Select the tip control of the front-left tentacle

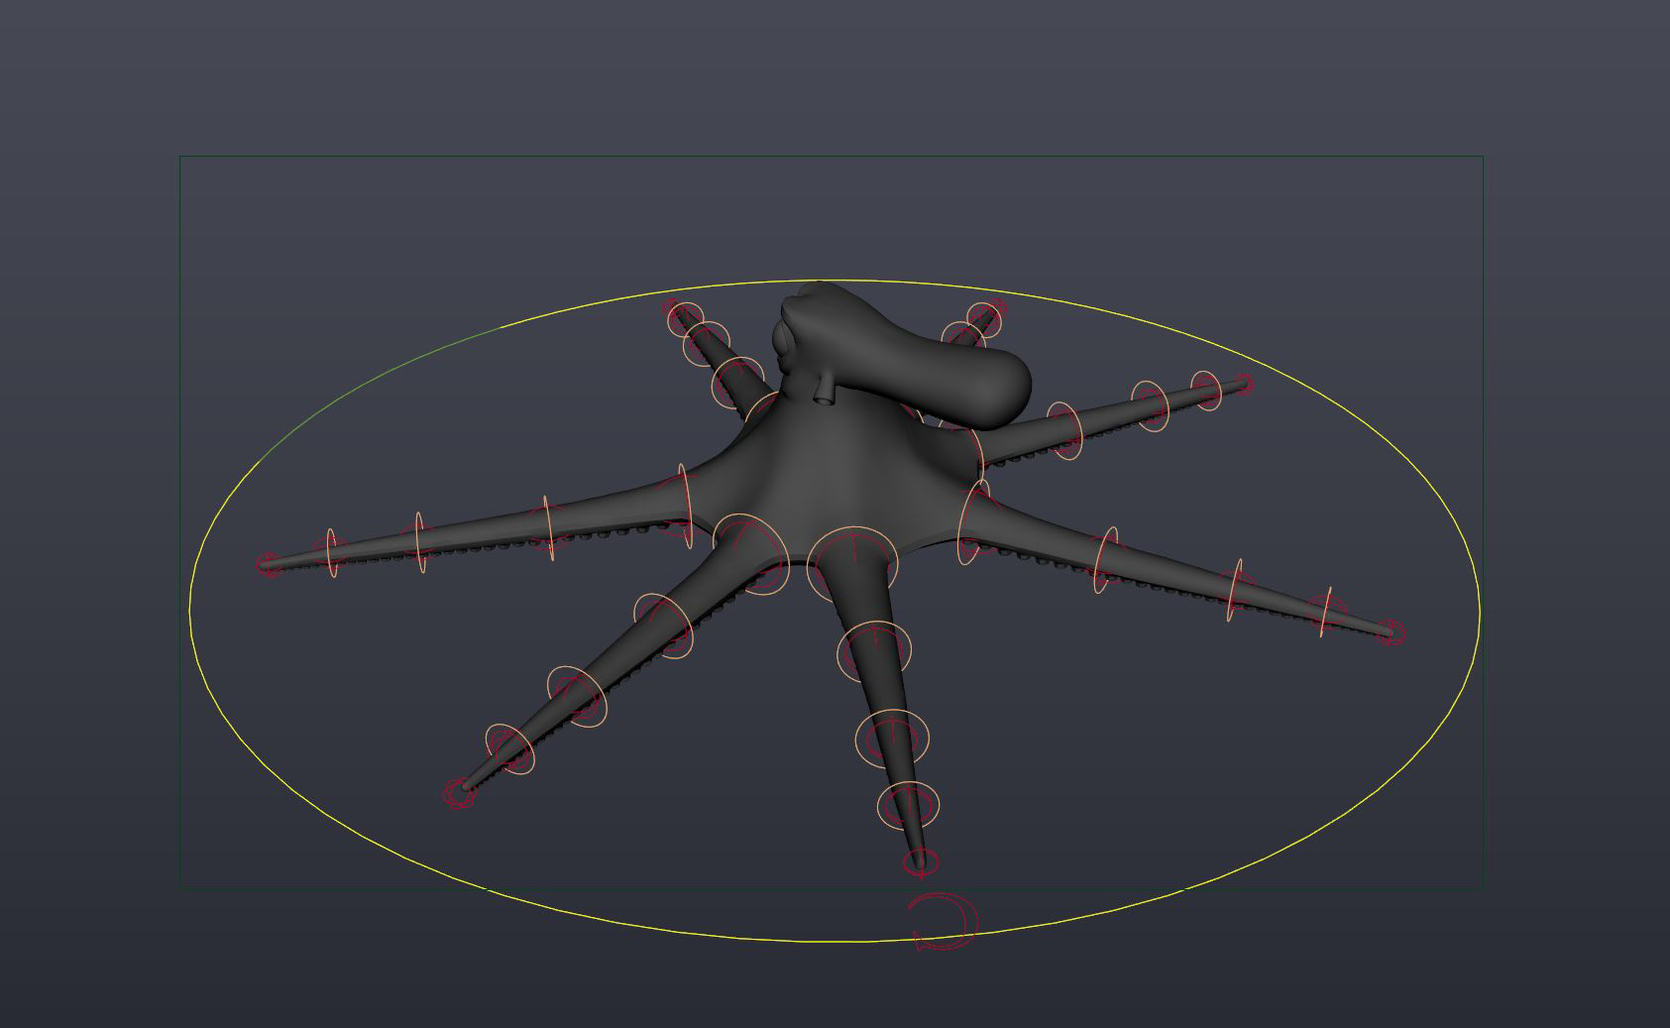tap(459, 793)
